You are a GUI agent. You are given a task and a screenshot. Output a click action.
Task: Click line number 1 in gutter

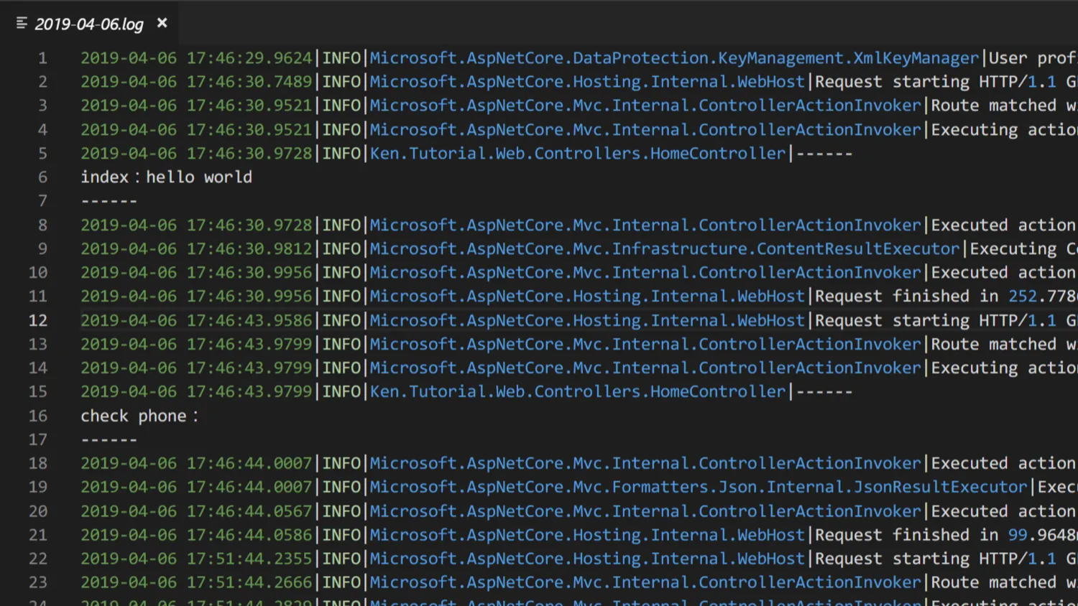(x=42, y=57)
